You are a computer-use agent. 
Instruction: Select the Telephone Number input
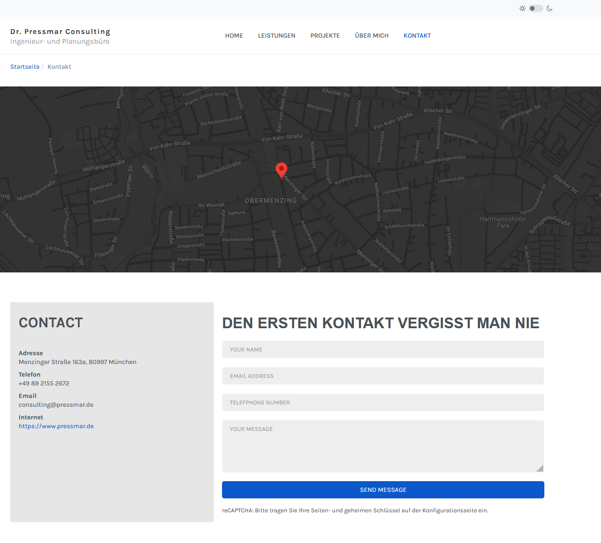pyautogui.click(x=383, y=403)
